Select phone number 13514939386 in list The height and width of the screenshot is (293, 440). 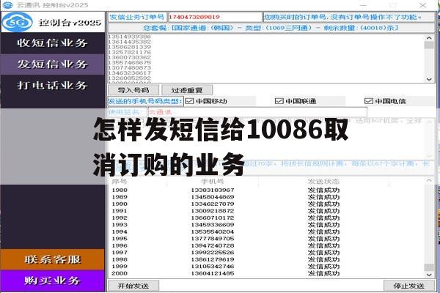[x=129, y=37]
